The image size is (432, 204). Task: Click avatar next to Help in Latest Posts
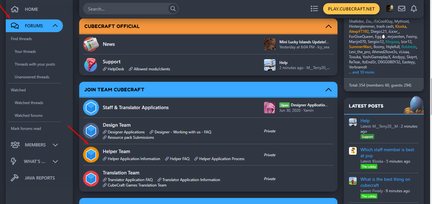353,123
